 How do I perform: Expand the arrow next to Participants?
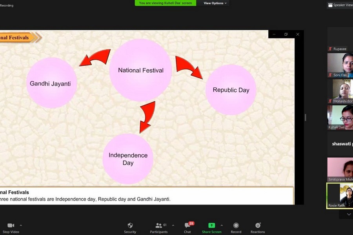click(x=173, y=226)
